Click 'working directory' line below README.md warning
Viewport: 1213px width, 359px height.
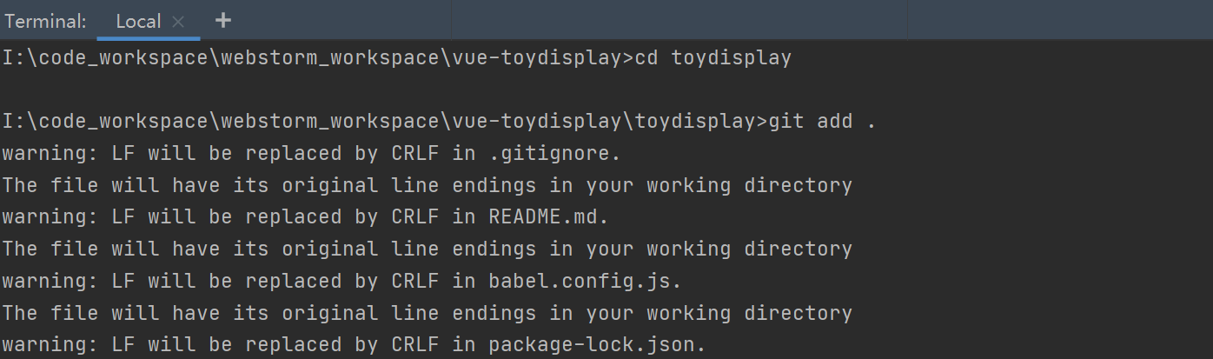(427, 249)
